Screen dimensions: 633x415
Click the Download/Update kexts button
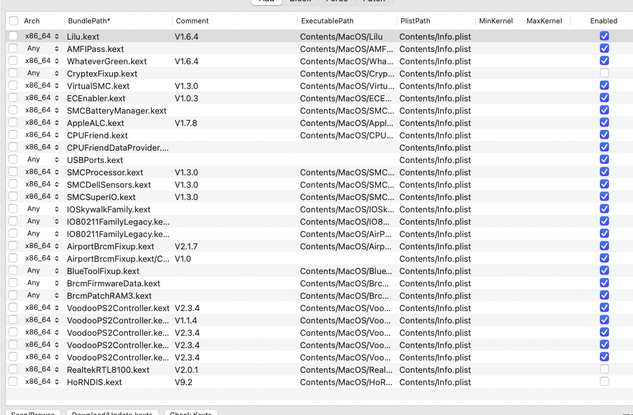coord(112,412)
